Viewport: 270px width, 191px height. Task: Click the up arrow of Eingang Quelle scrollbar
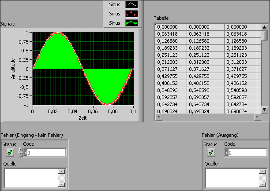pyautogui.click(x=61, y=172)
